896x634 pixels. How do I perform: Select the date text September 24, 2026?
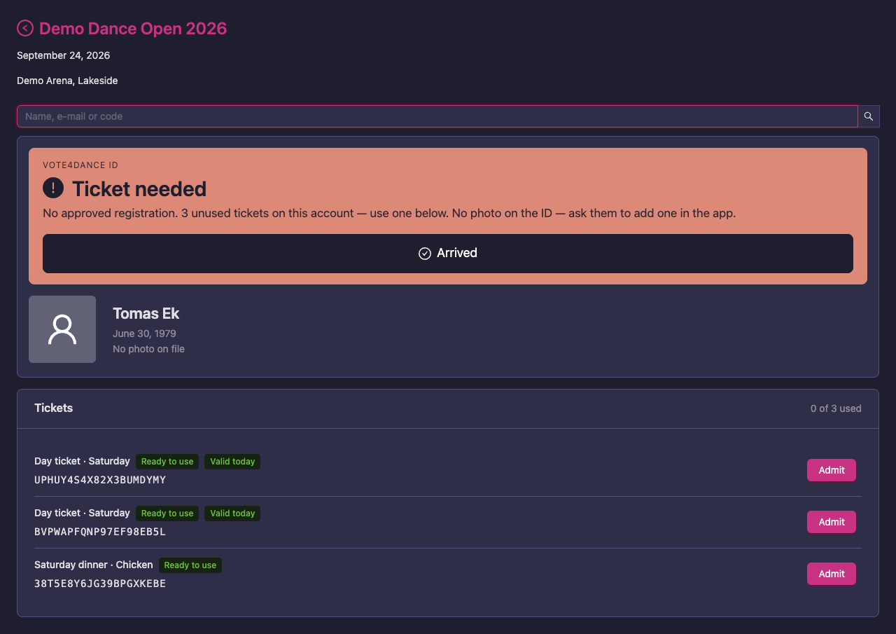pos(64,55)
